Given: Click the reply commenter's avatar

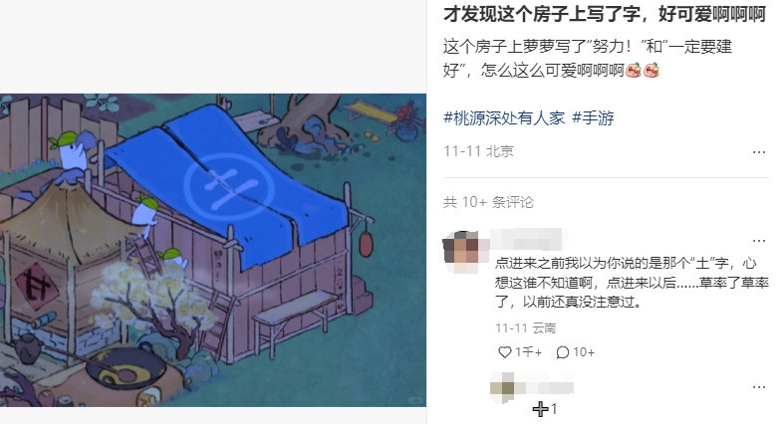Looking at the screenshot, I should click(x=502, y=387).
